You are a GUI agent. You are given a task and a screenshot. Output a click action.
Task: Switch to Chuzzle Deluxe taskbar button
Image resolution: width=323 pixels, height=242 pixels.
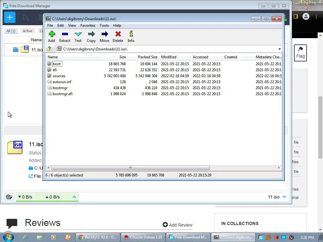click(x=143, y=237)
